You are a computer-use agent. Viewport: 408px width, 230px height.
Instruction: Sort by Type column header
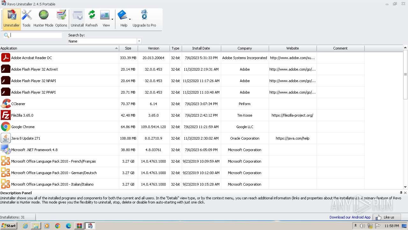176,48
